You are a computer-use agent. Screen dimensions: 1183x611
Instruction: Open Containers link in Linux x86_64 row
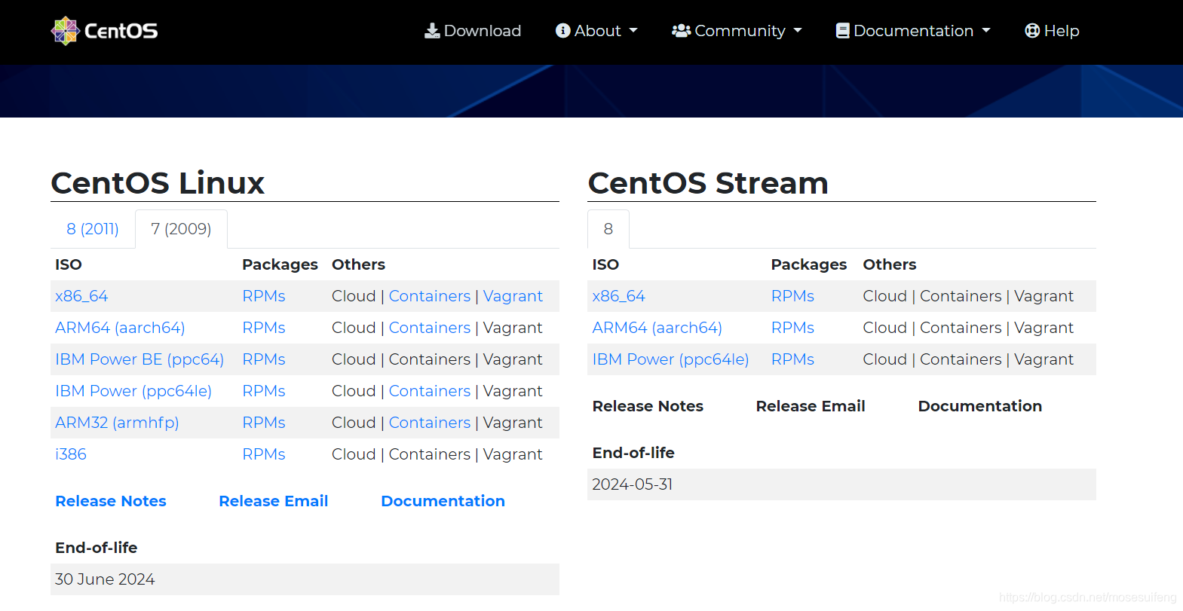[x=430, y=296]
